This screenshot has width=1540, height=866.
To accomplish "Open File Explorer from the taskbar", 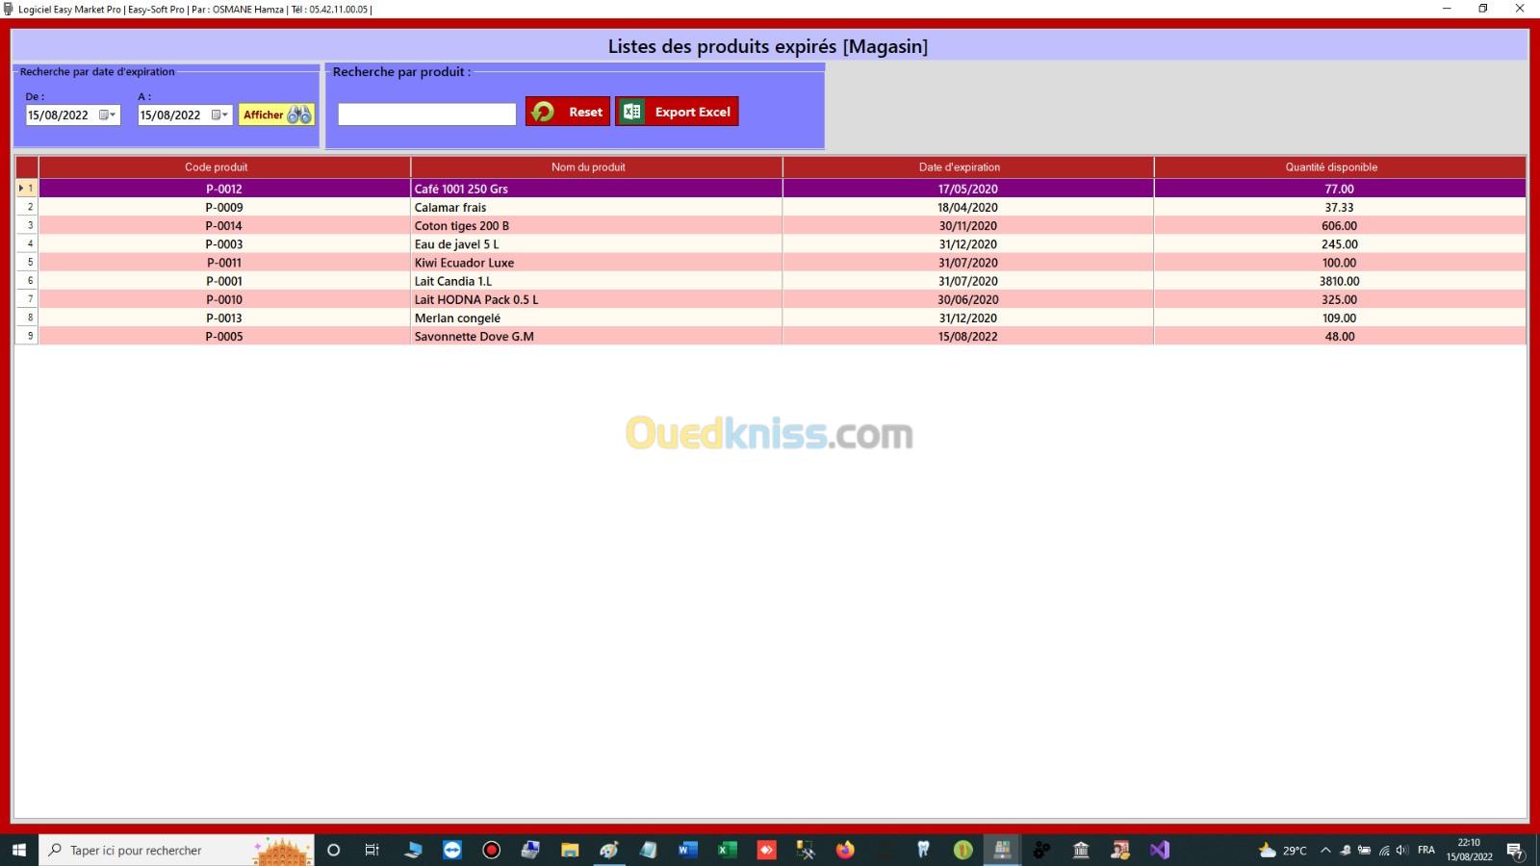I will click(x=570, y=850).
